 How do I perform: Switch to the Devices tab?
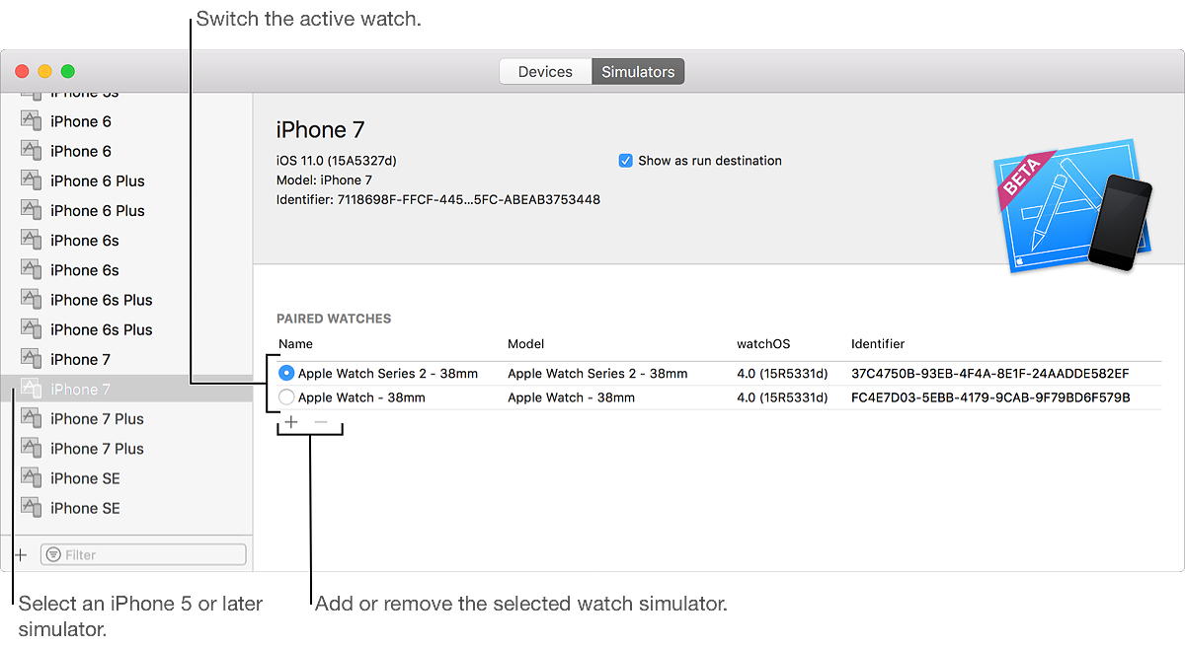545,72
